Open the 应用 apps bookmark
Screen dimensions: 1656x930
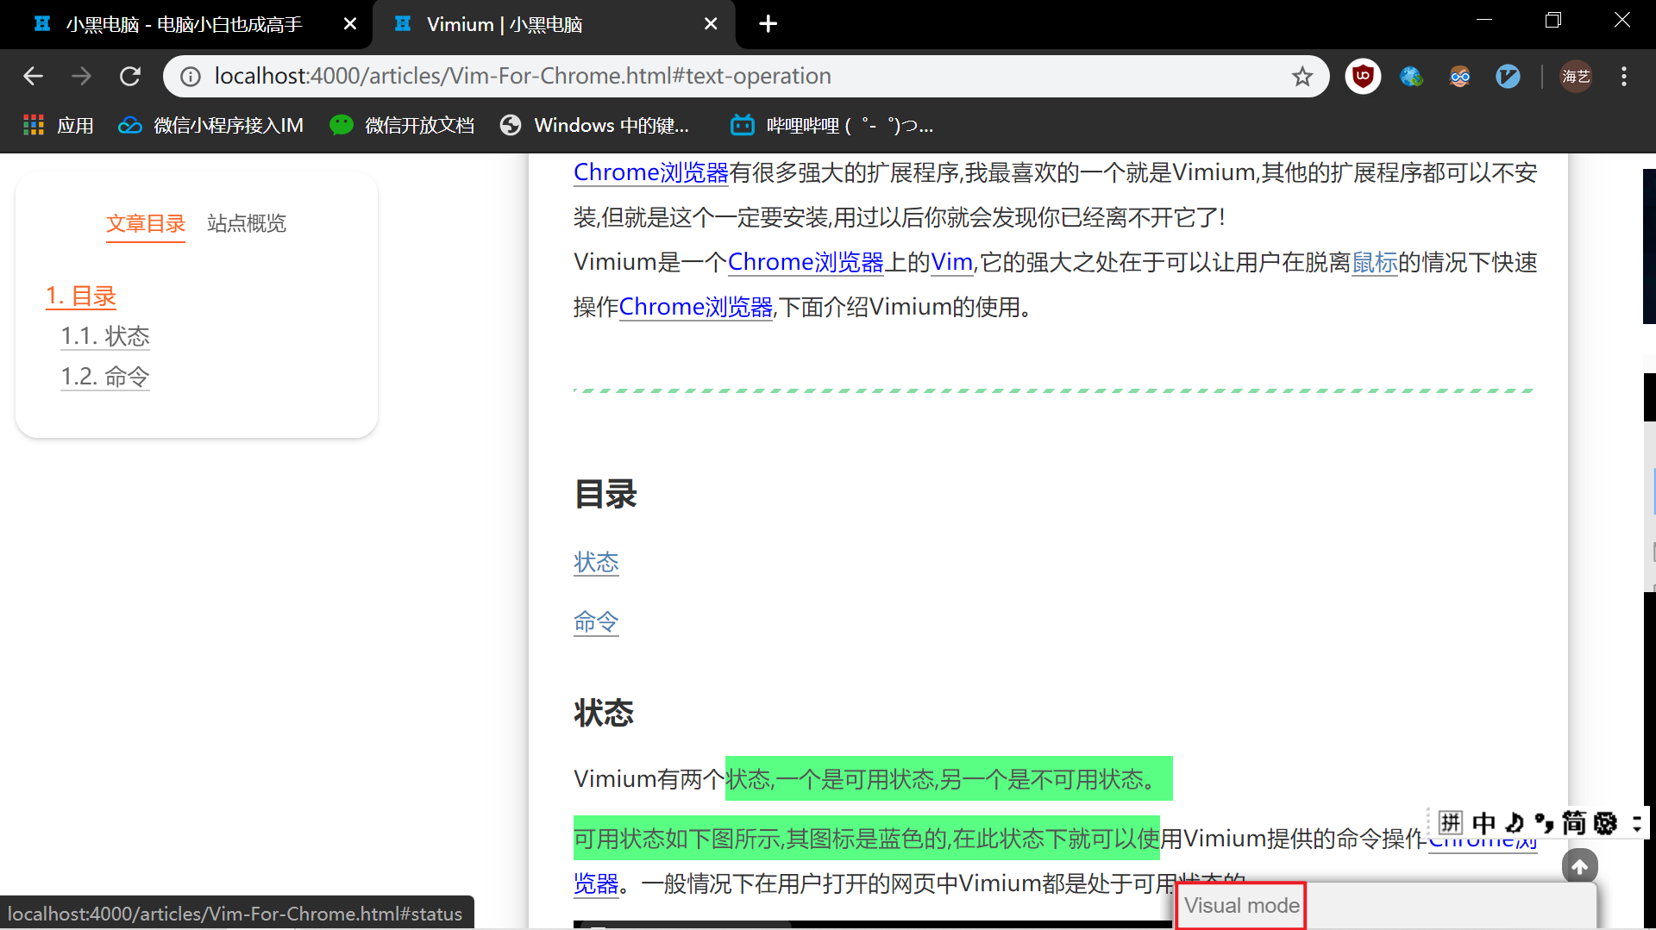[x=59, y=126]
